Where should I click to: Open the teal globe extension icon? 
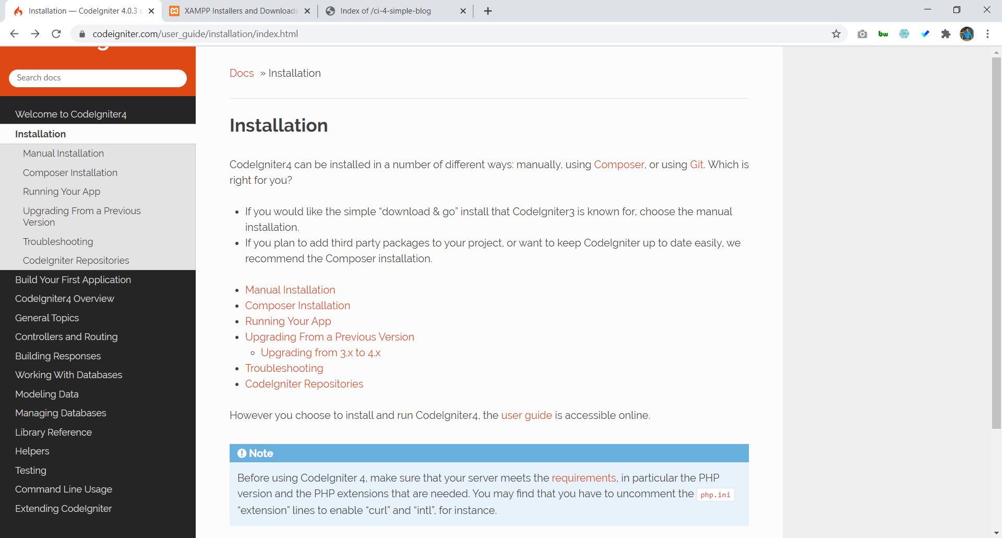[x=904, y=34]
